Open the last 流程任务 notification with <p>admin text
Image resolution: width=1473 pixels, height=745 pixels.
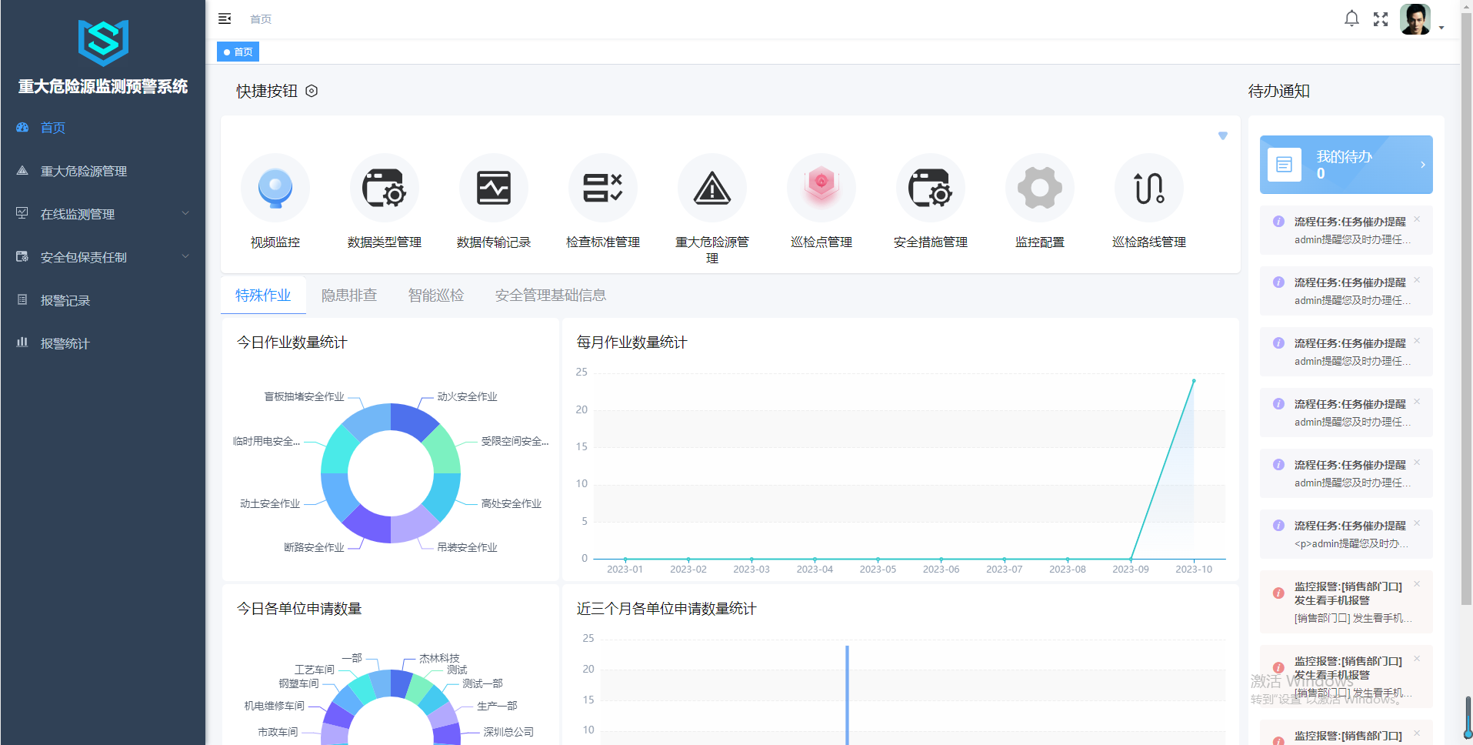1346,534
